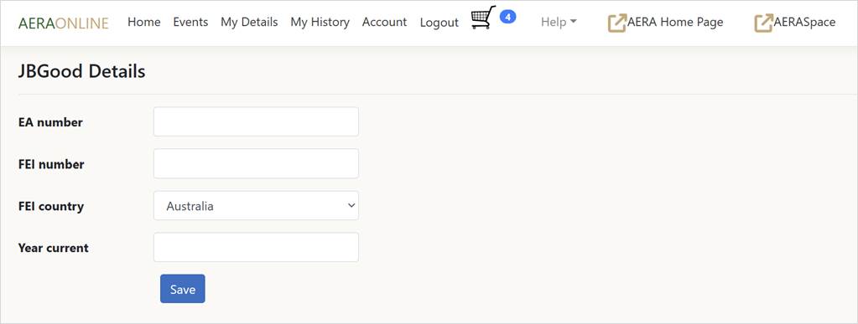The image size is (858, 324).
Task: Focus the Year current input field
Action: pos(256,247)
